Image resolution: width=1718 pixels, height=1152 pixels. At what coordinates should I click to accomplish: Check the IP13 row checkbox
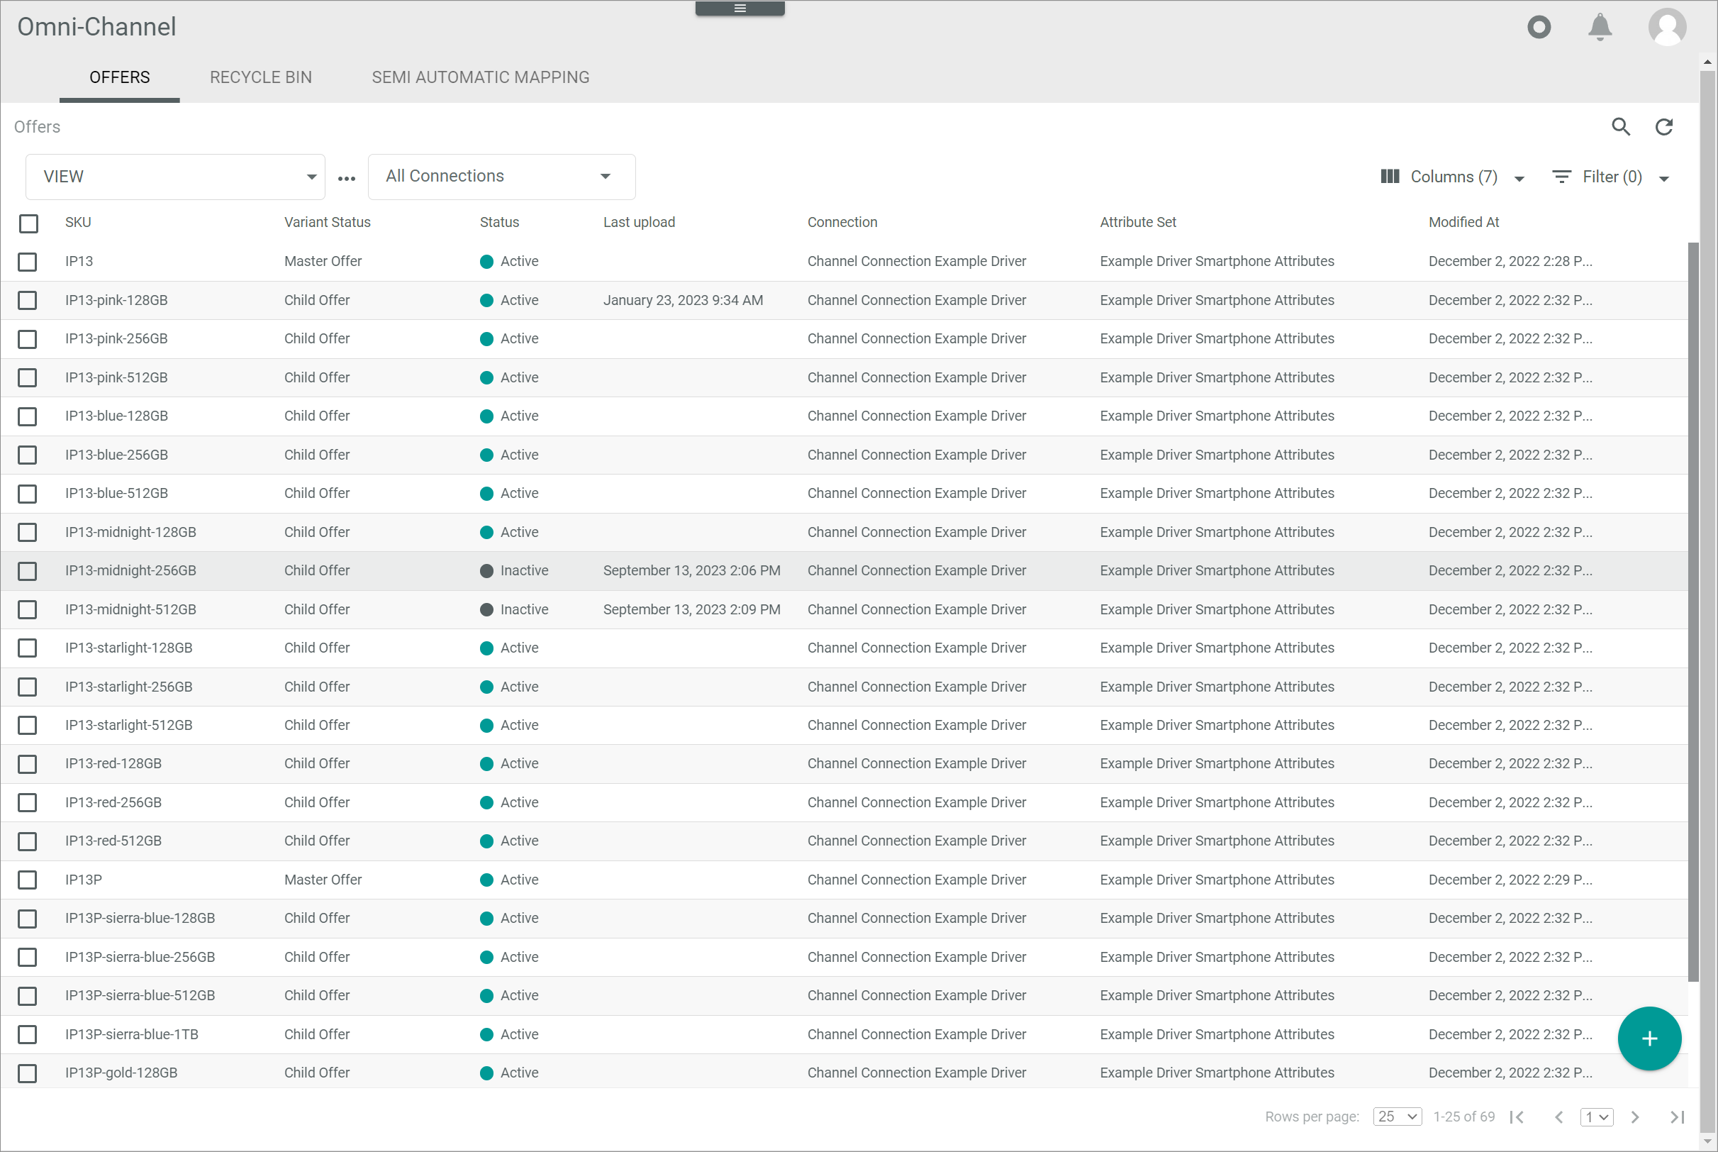tap(27, 262)
